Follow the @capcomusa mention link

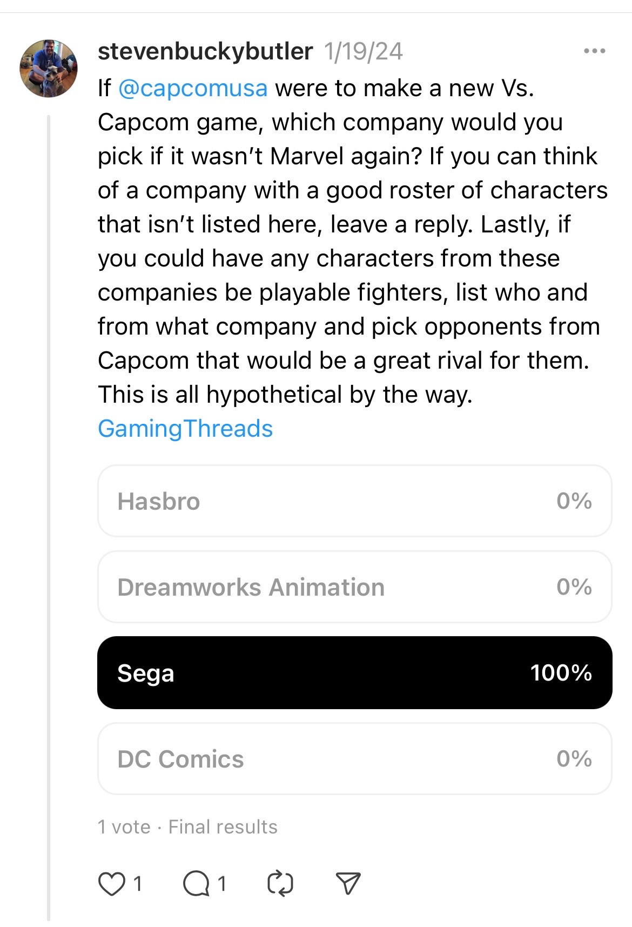point(192,88)
